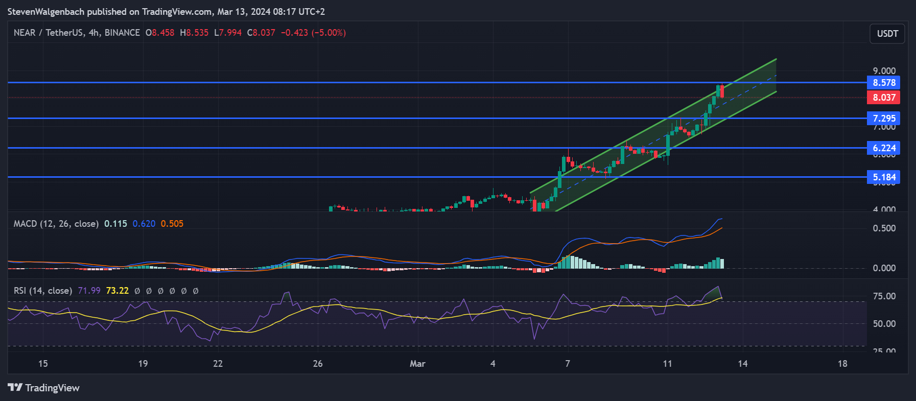The width and height of the screenshot is (916, 401).
Task: Click the RSI (14, close) legend
Action: click(43, 291)
